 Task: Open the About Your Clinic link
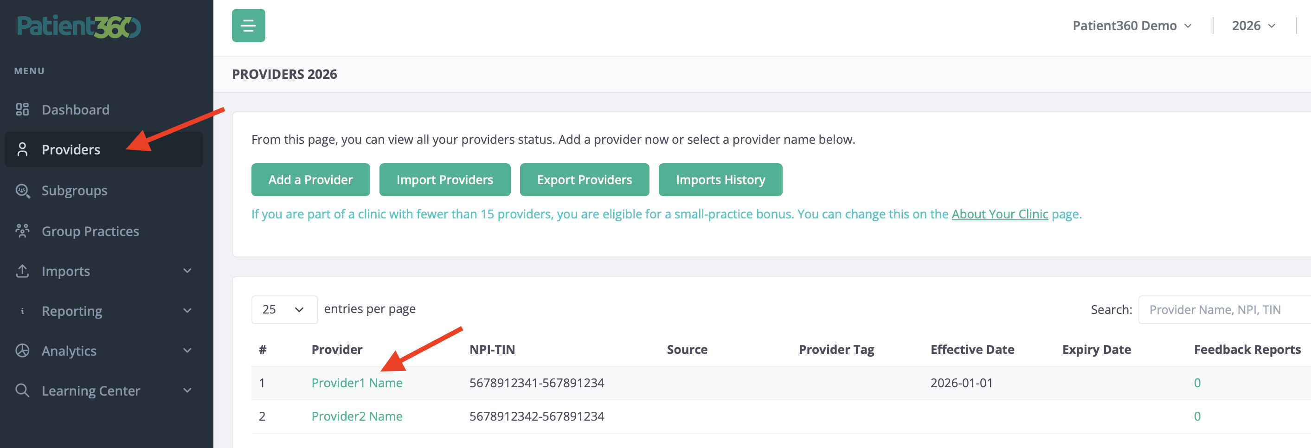(x=1000, y=214)
